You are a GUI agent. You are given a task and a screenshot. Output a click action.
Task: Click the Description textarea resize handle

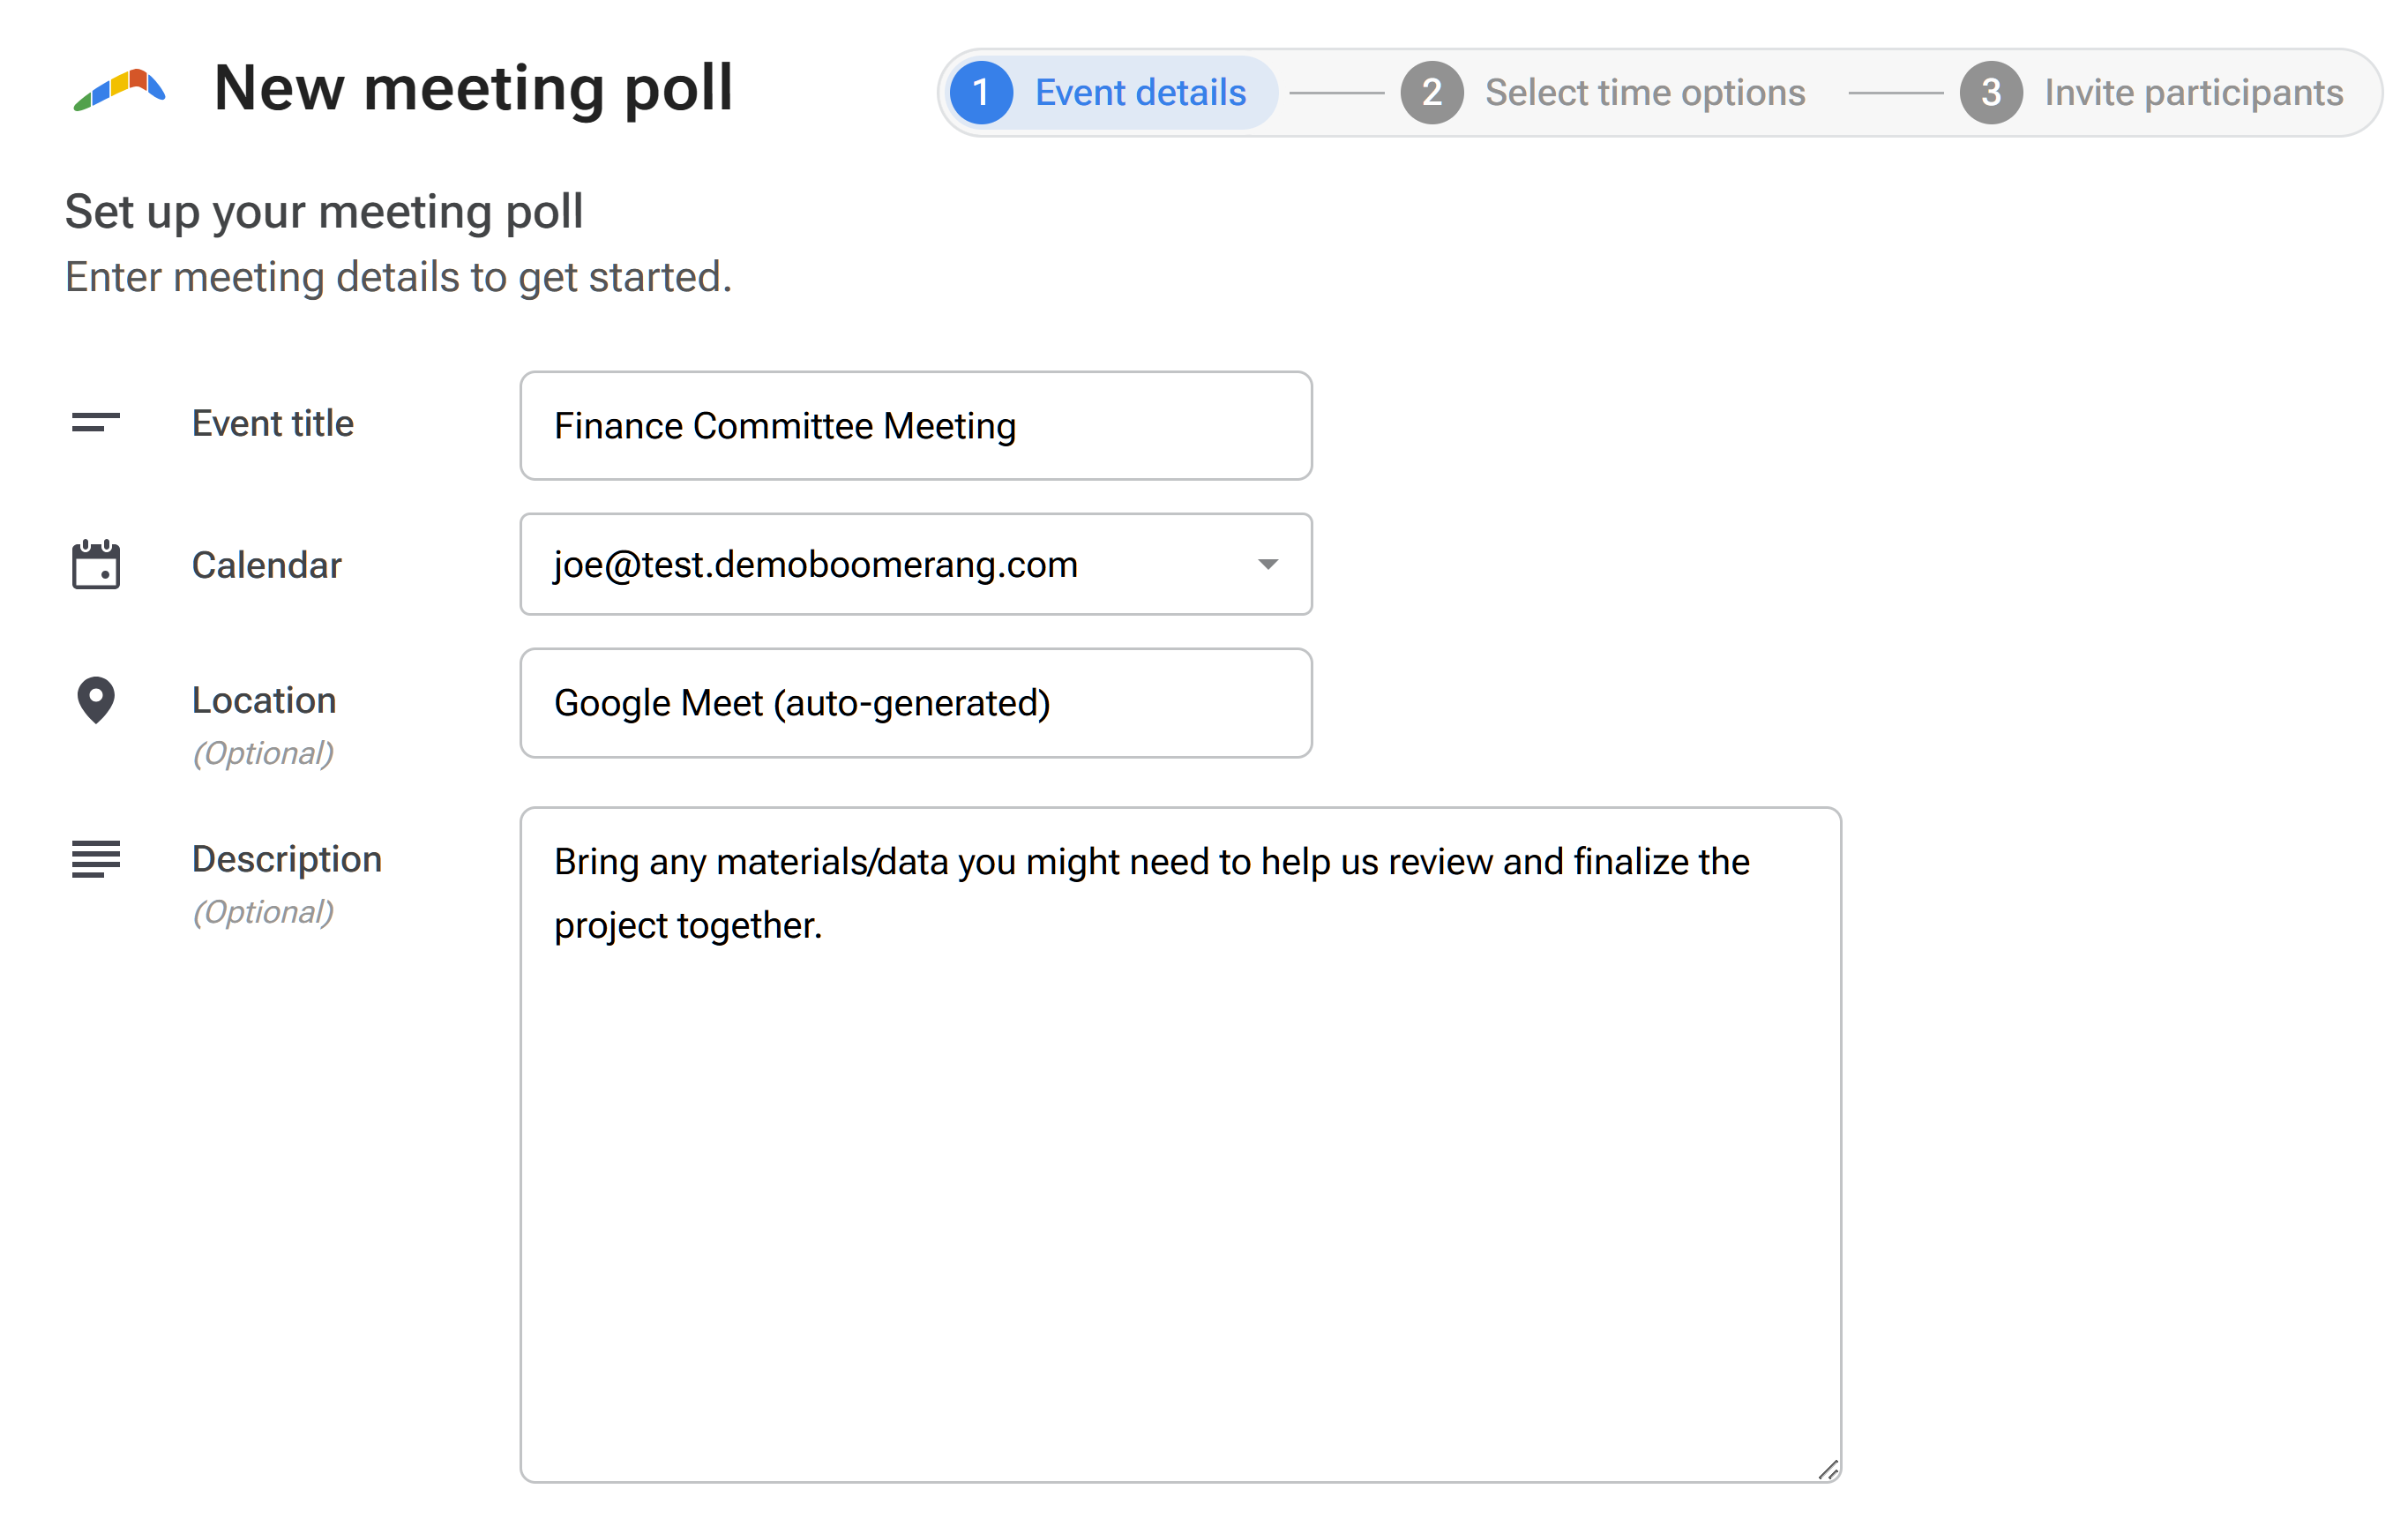pos(1828,1469)
